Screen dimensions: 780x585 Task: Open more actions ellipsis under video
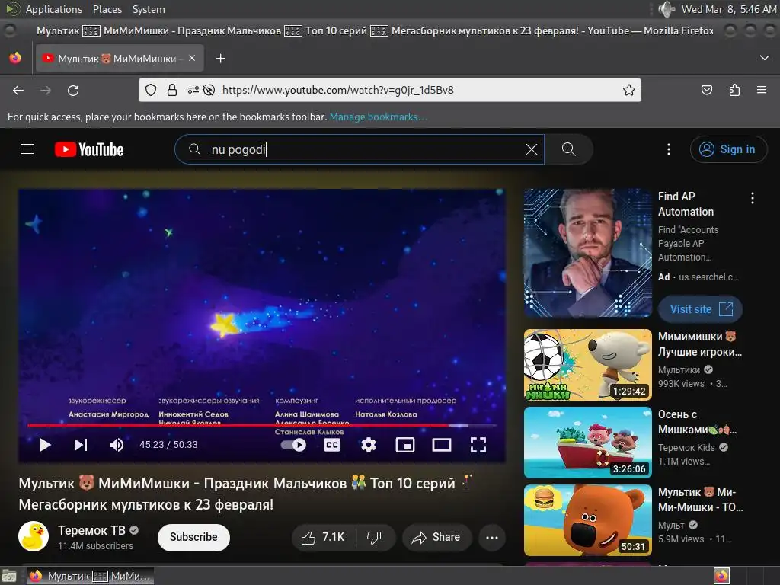click(x=492, y=537)
